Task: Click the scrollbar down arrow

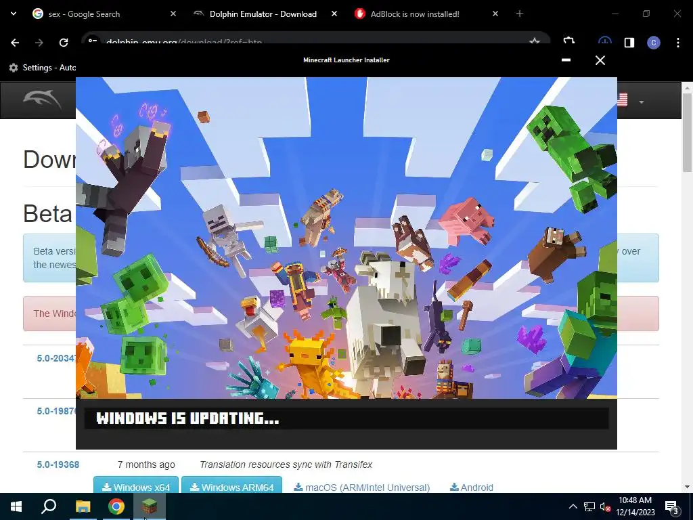Action: click(x=687, y=487)
